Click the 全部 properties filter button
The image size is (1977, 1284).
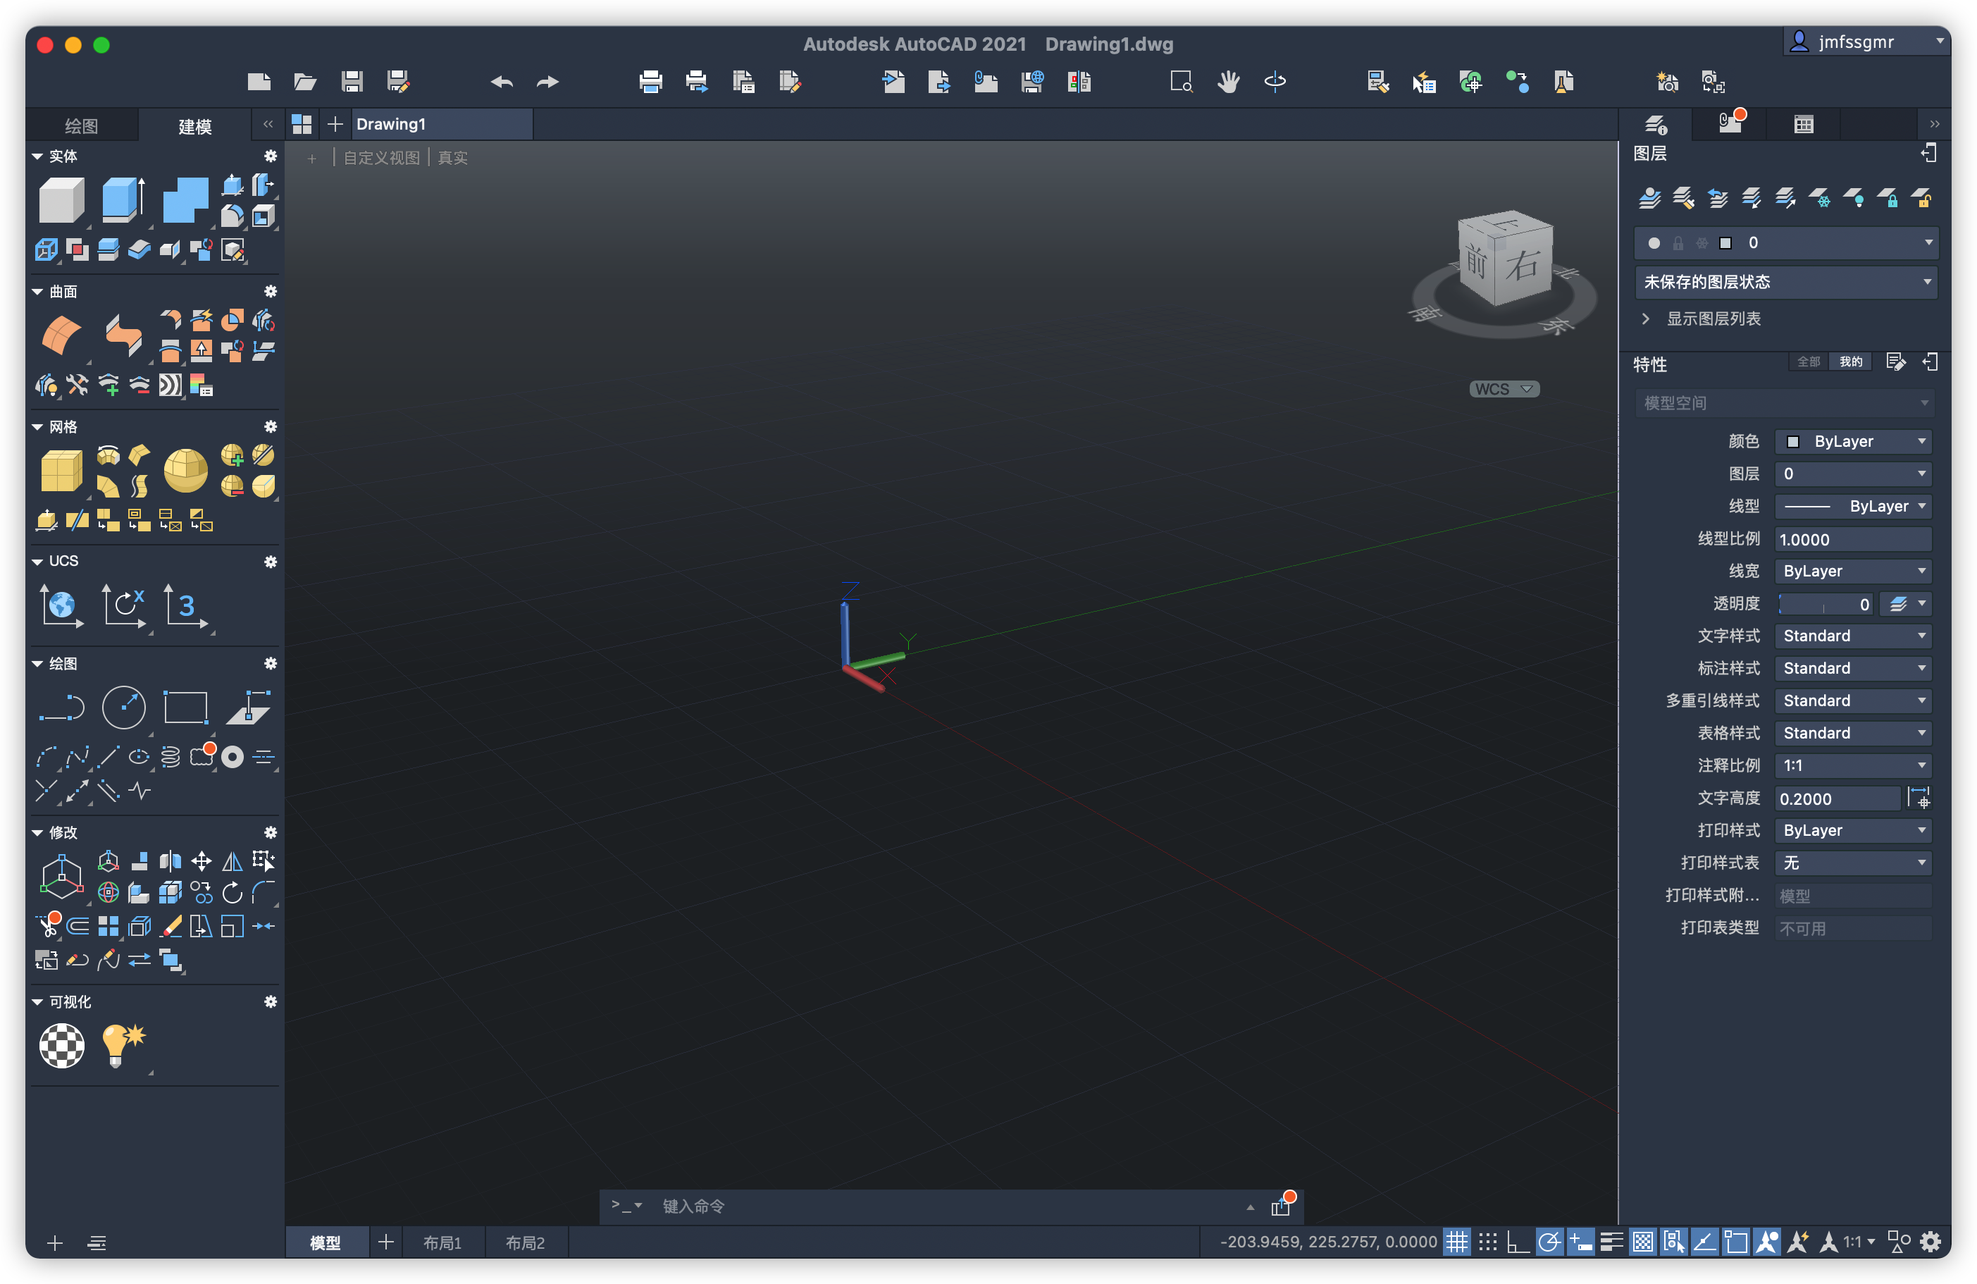[1809, 362]
